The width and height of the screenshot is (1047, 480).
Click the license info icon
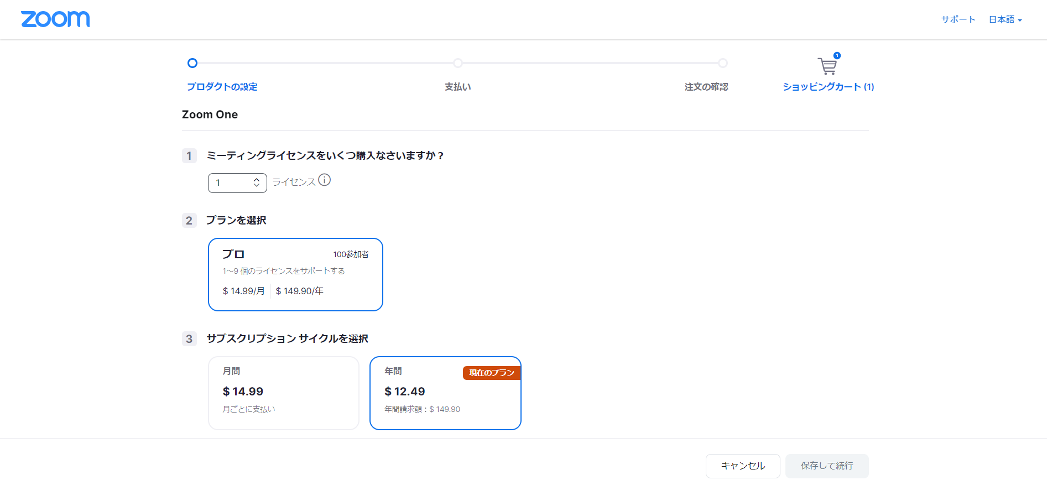pos(325,180)
